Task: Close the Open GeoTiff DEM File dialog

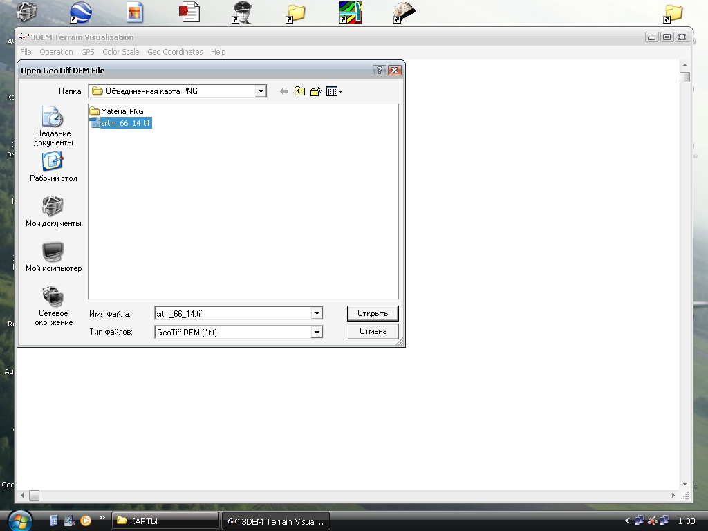Action: (x=395, y=70)
